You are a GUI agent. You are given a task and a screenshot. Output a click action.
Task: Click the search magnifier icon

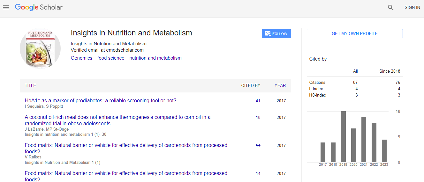(x=390, y=8)
